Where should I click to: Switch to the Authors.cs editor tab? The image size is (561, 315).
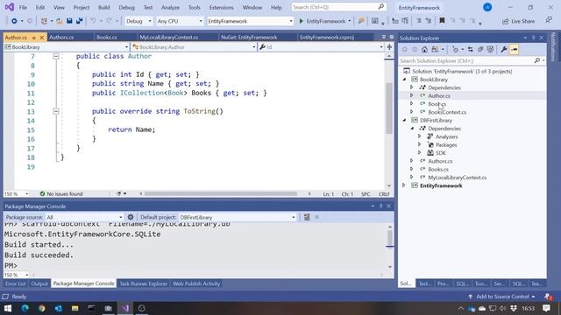61,37
